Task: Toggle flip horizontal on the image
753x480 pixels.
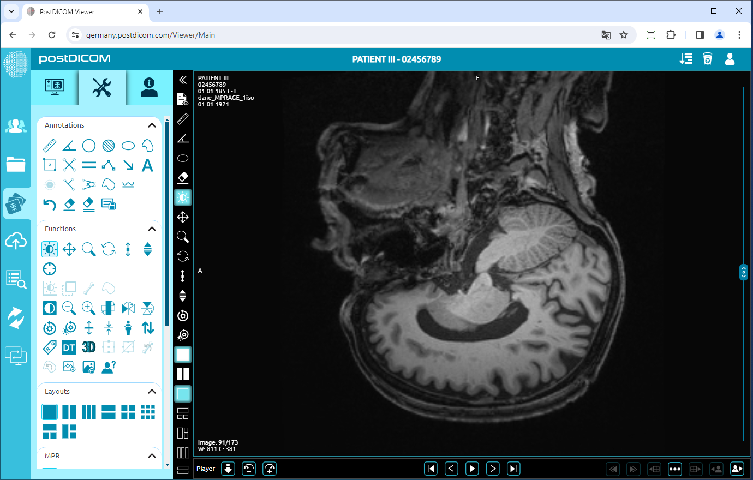Action: point(128,308)
